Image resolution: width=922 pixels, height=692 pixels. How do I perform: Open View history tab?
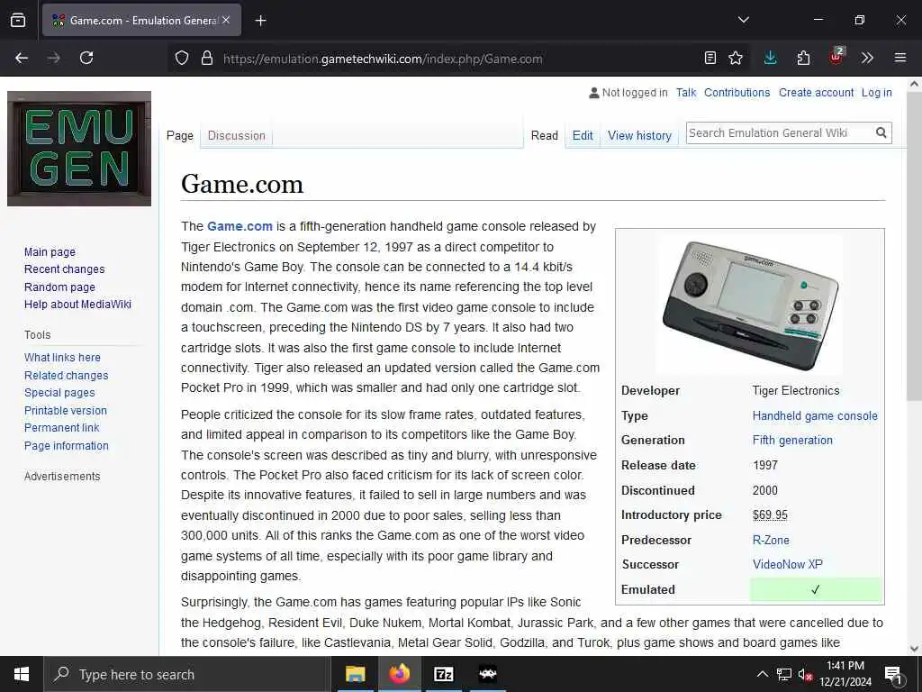click(640, 135)
